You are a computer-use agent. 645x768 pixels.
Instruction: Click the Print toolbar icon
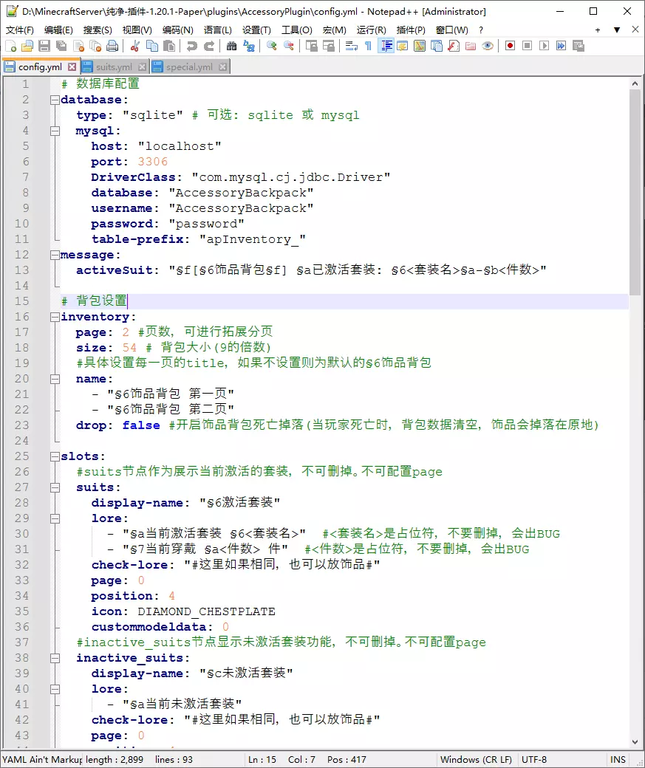click(112, 46)
